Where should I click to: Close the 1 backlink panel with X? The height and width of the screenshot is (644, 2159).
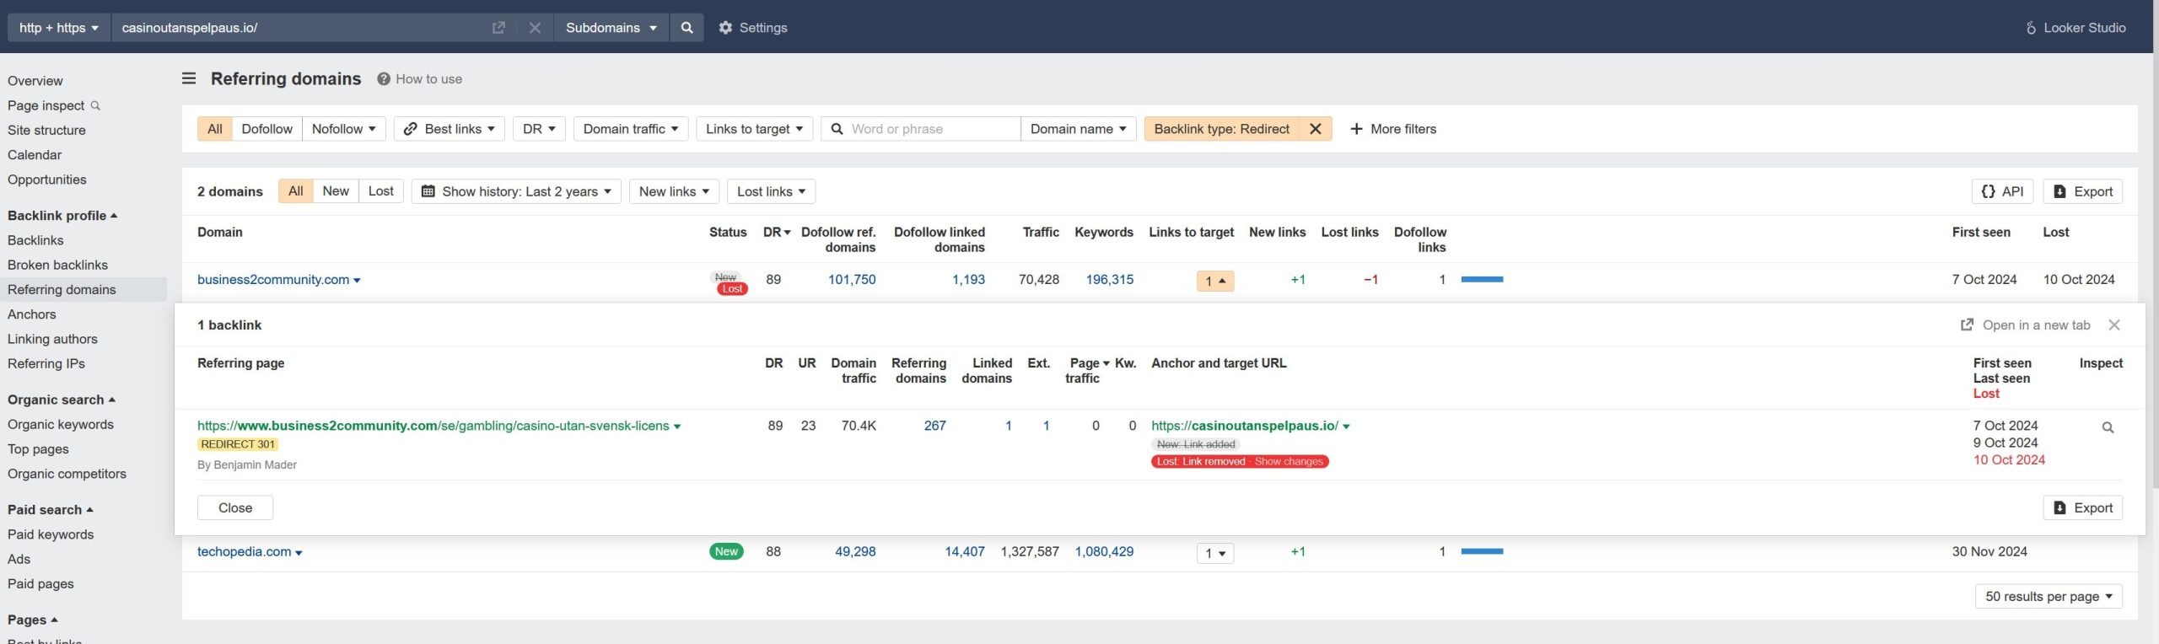point(2113,325)
